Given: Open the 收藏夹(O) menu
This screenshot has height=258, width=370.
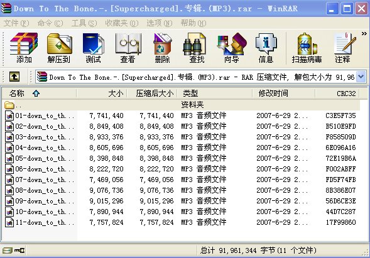Looking at the screenshot, I should [x=122, y=23].
